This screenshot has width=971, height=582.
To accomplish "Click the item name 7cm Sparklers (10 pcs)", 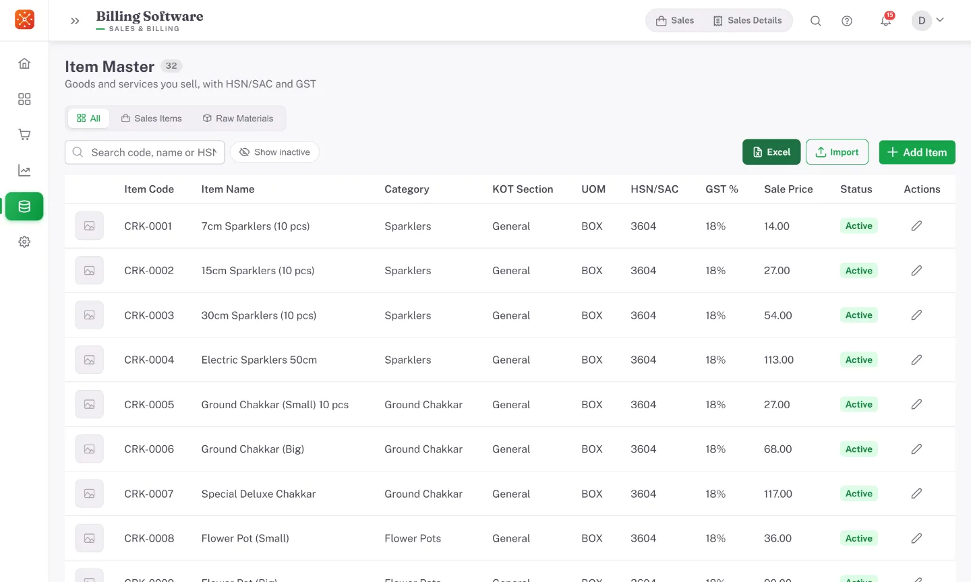I will (256, 226).
